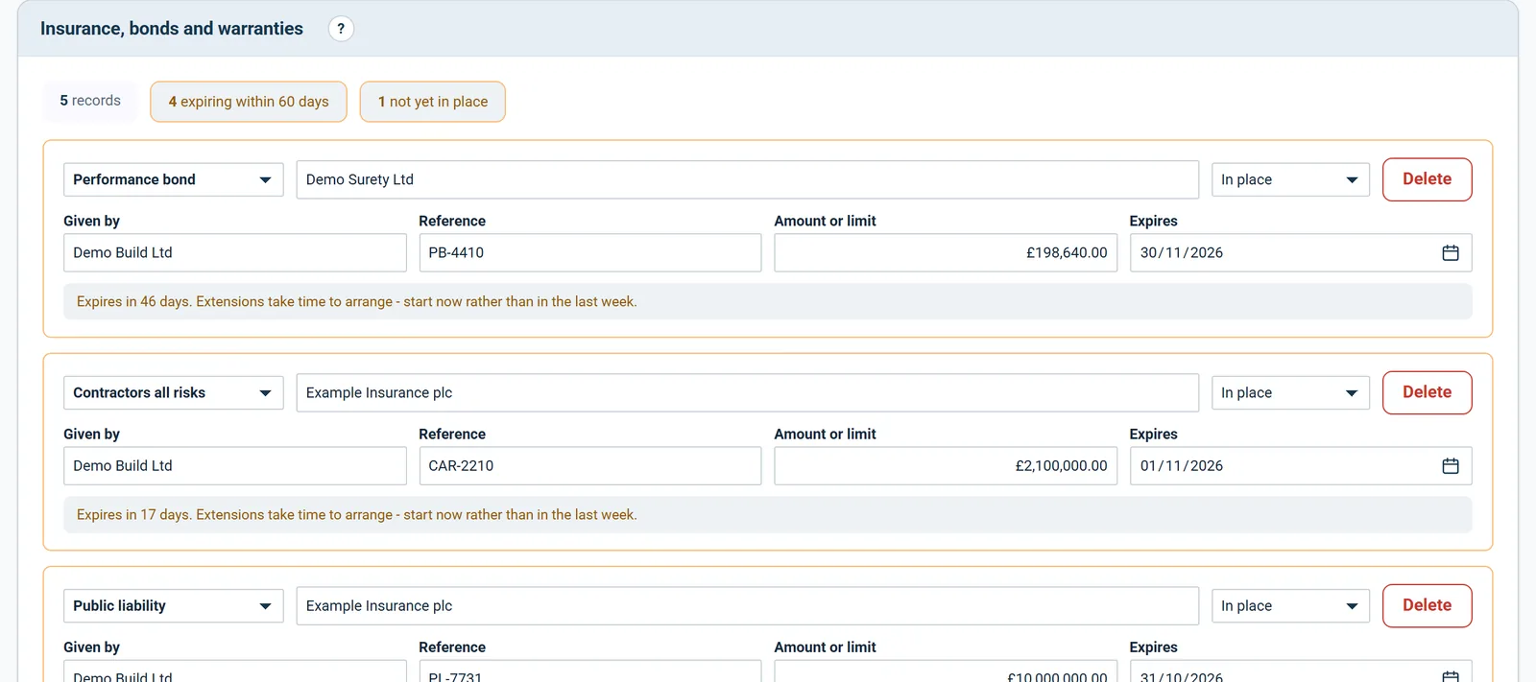This screenshot has height=682, width=1536.
Task: Edit the 30/11/2026 expiry date field
Action: click(1301, 252)
